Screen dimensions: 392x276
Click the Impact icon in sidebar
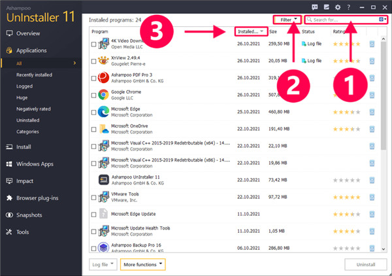(9, 181)
